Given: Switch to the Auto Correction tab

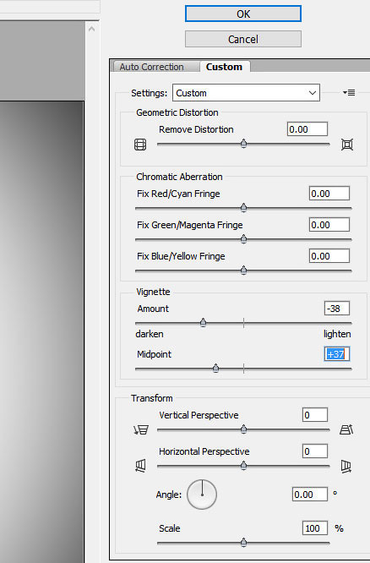Looking at the screenshot, I should click(152, 67).
